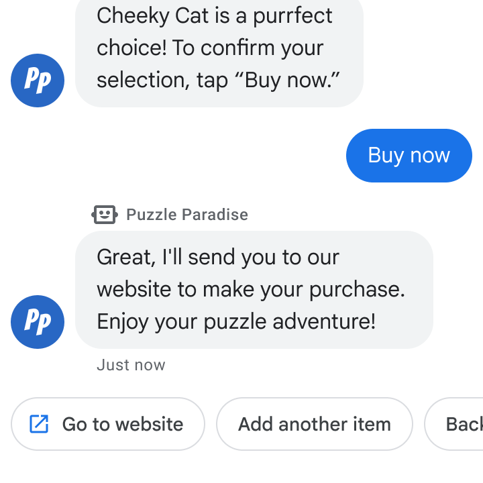The image size is (483, 483).
Task: Click the Just now timestamp
Action: 131,365
